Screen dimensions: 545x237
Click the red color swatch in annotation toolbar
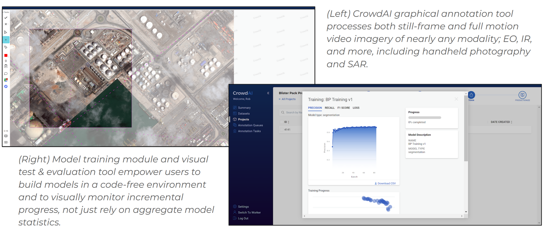6,56
